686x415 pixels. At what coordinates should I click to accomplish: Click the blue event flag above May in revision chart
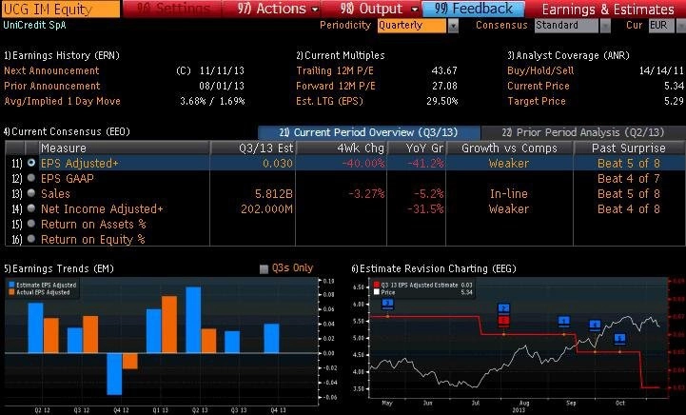(387, 303)
